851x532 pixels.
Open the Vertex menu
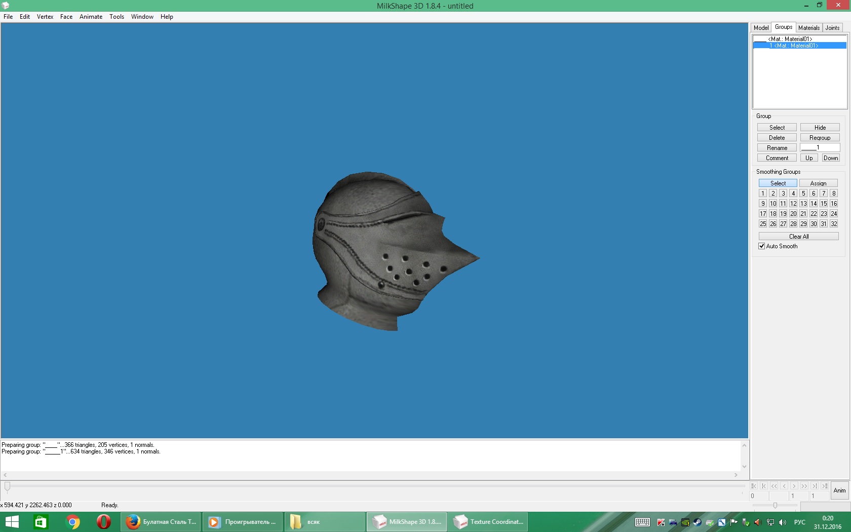pyautogui.click(x=45, y=17)
